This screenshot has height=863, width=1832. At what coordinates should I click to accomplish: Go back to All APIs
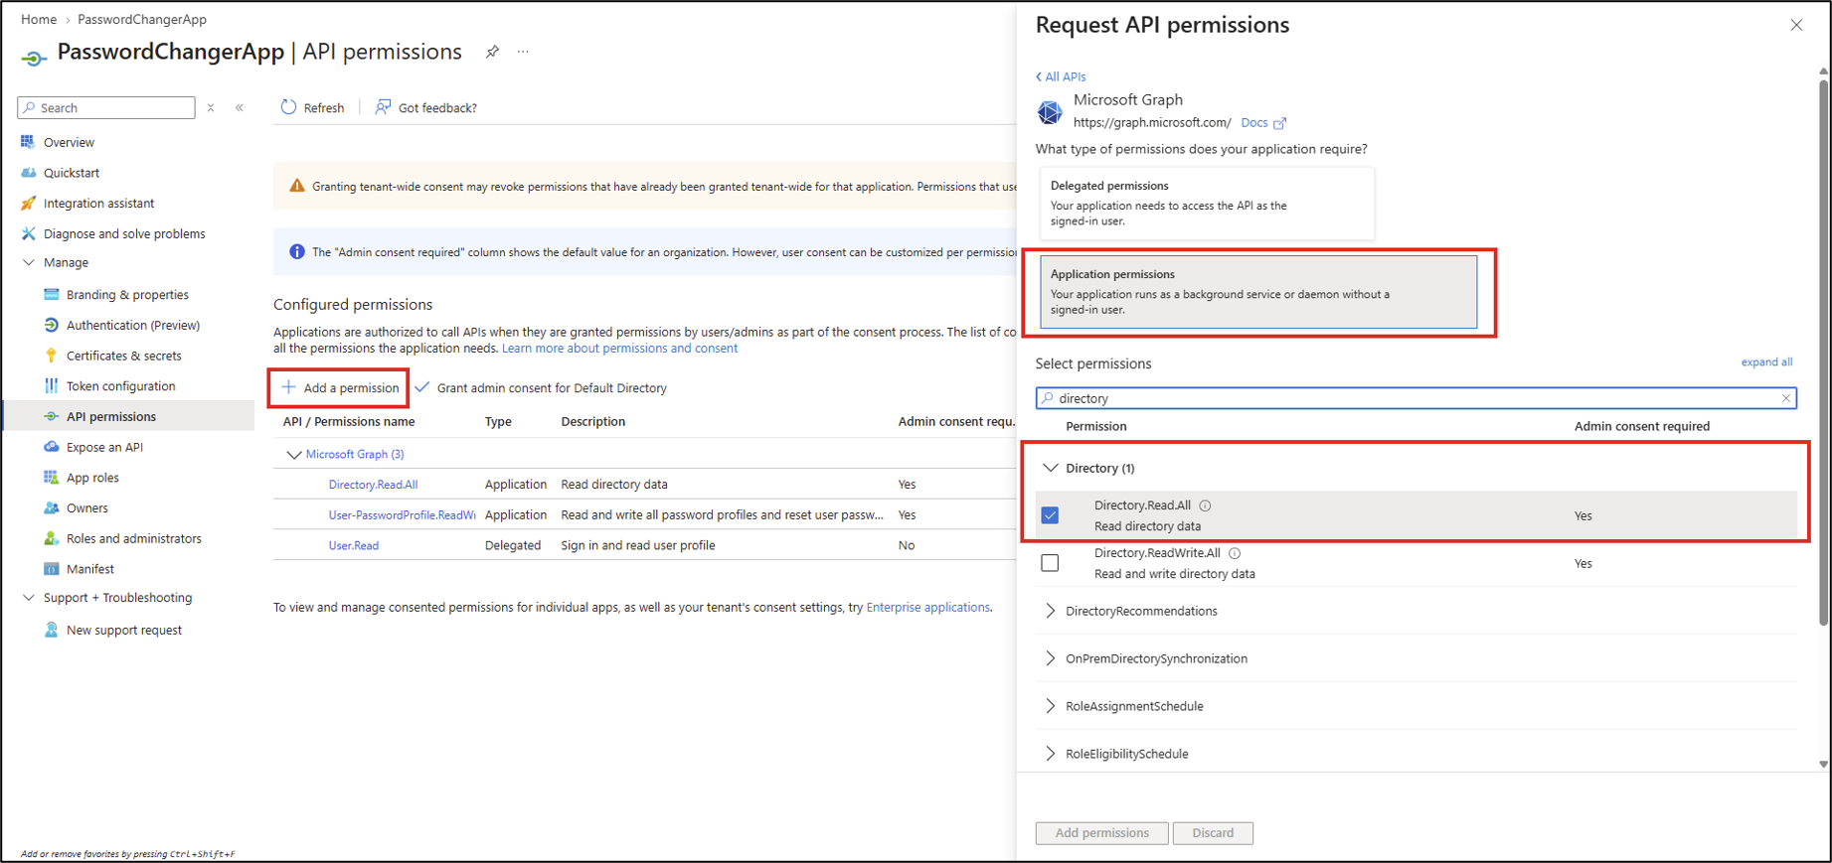[x=1061, y=76]
